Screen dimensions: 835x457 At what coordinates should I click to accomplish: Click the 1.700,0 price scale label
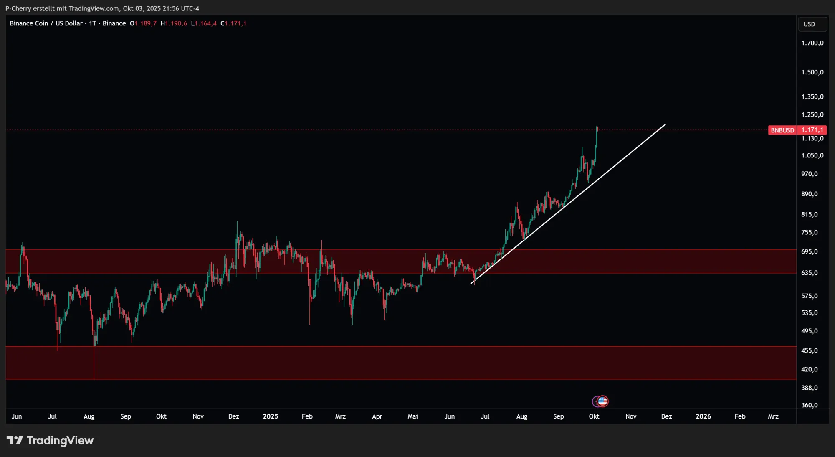pyautogui.click(x=812, y=43)
